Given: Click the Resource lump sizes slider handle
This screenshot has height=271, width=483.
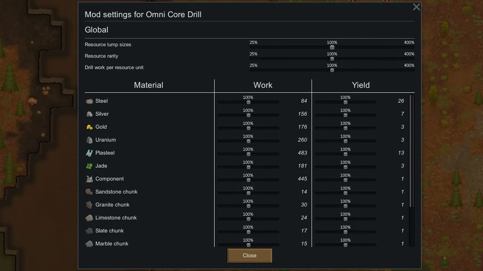Looking at the screenshot, I should point(332,47).
